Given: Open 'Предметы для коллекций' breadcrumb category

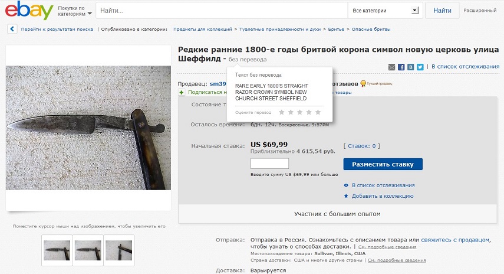Looking at the screenshot, I should 203,29.
